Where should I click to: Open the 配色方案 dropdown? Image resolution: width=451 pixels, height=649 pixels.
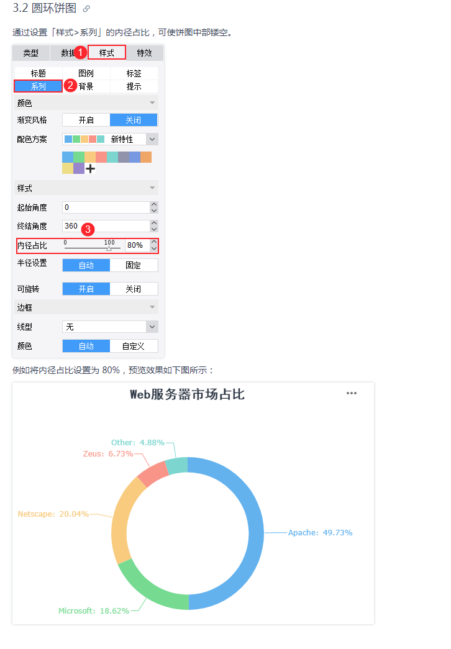click(110, 139)
